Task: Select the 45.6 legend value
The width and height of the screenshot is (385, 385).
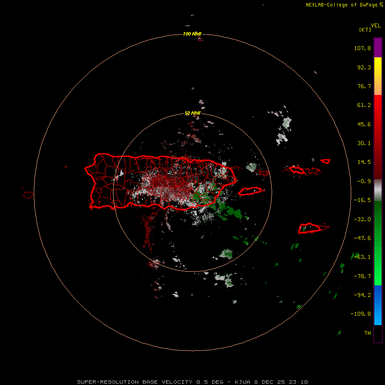Action: pos(364,124)
